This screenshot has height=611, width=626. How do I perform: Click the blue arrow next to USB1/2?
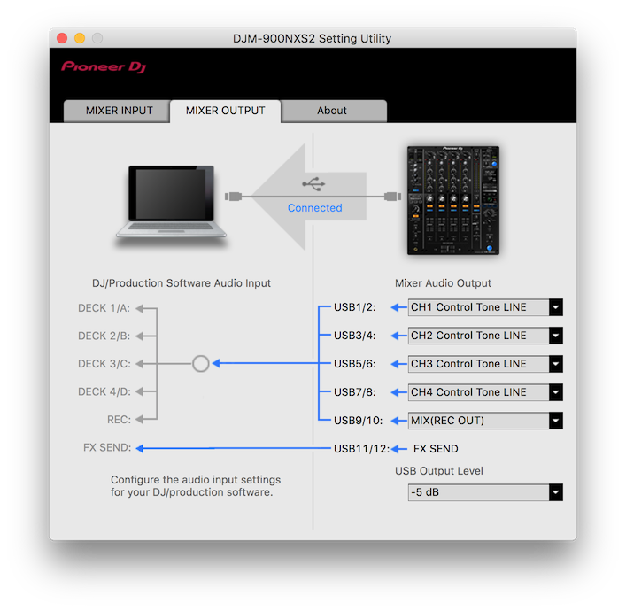pos(398,307)
